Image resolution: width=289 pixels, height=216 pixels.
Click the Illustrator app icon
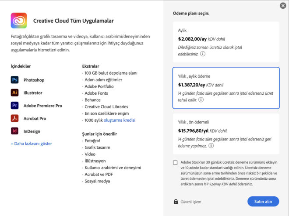click(x=15, y=93)
